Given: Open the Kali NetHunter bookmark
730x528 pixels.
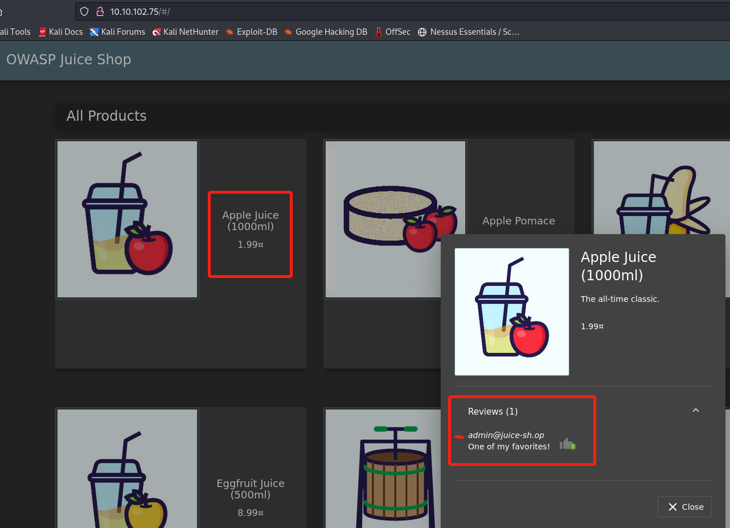Looking at the screenshot, I should click(x=185, y=32).
